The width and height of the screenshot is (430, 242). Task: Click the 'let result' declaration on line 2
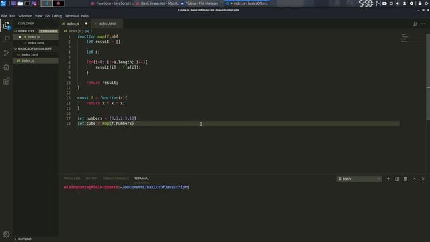click(103, 42)
